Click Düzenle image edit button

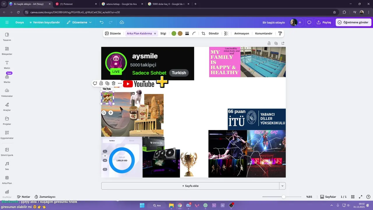(113, 34)
